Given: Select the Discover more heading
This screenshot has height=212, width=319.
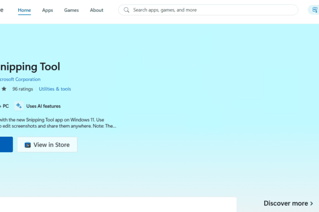Looking at the screenshot, I should click(286, 204).
